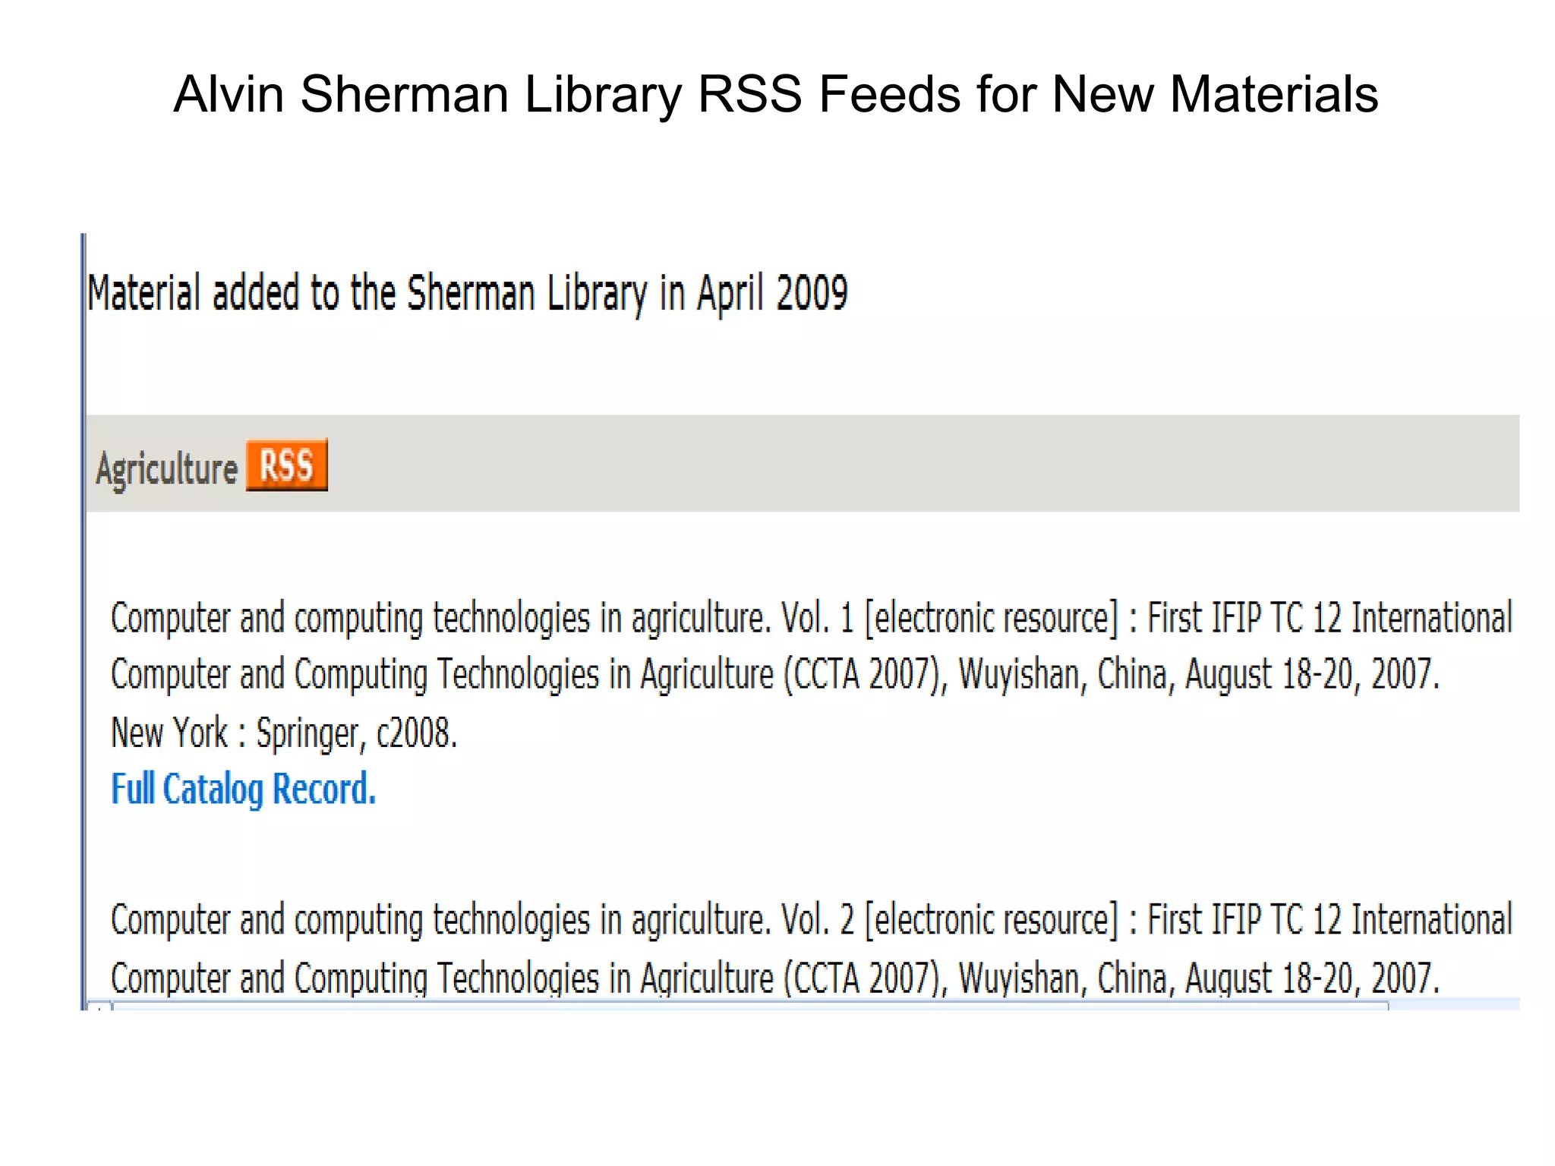This screenshot has width=1555, height=1166.
Task: Click the orange RSS feed icon
Action: coord(286,465)
